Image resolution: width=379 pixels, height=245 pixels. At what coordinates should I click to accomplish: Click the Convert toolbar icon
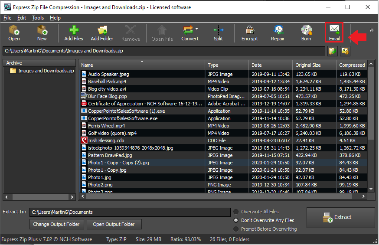(x=189, y=33)
